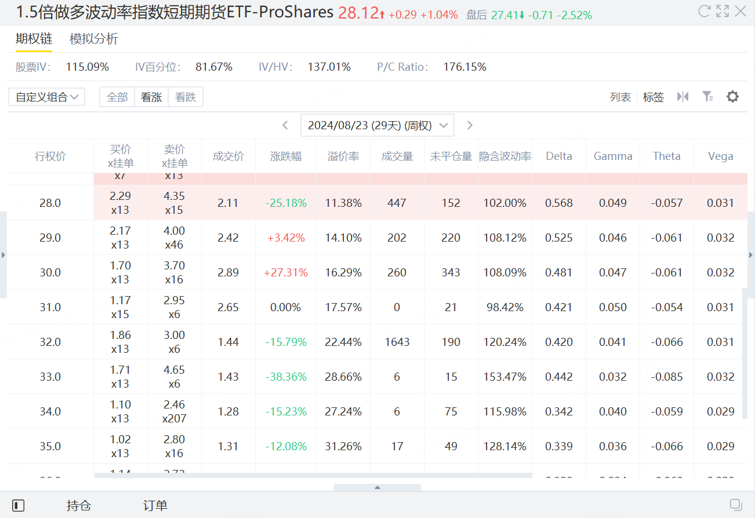Viewport: 755px width, 518px height.
Task: Click the -12.08% change cell
Action: click(286, 446)
